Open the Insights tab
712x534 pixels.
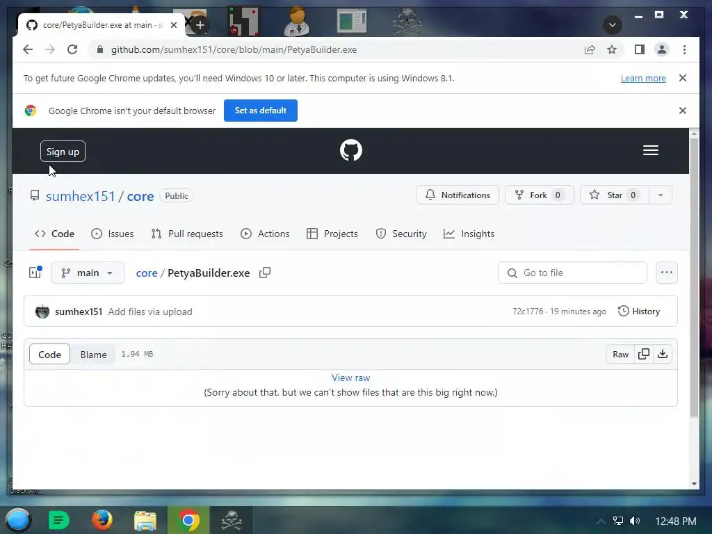coord(469,234)
